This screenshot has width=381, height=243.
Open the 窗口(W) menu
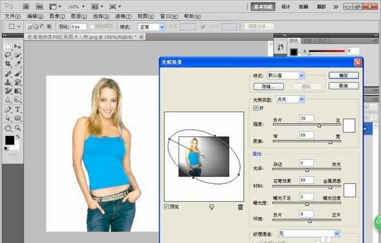[169, 16]
